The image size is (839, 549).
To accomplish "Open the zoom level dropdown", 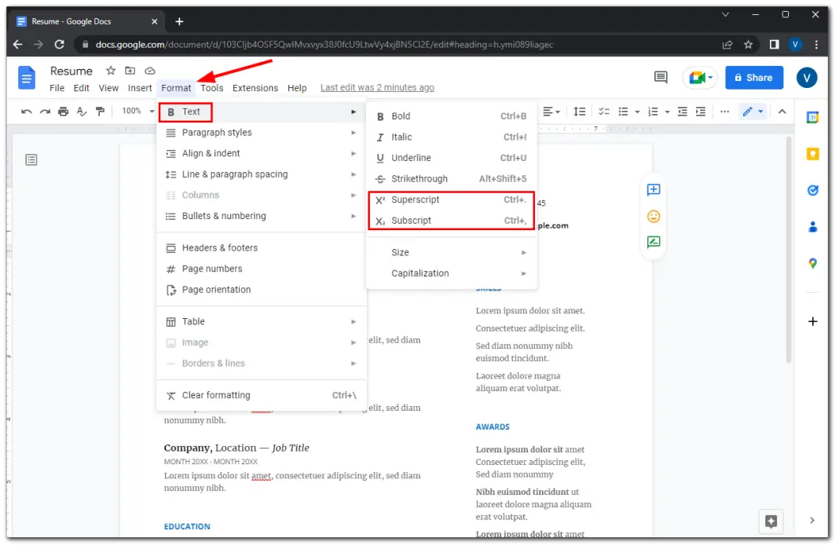I will pyautogui.click(x=135, y=112).
